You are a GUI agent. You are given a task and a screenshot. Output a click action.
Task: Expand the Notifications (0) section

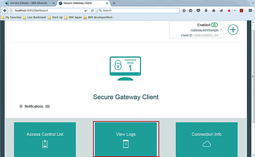pos(21,106)
